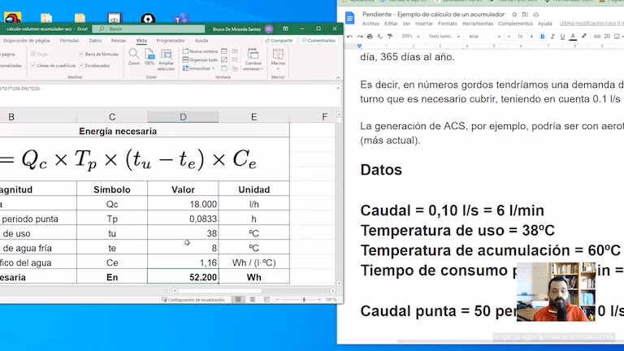Click the Excel ribbon display options icon
This screenshot has width=624, height=351.
point(285,28)
